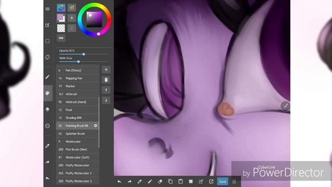
Task: Select the Shading WW brush
Action: tap(78, 118)
